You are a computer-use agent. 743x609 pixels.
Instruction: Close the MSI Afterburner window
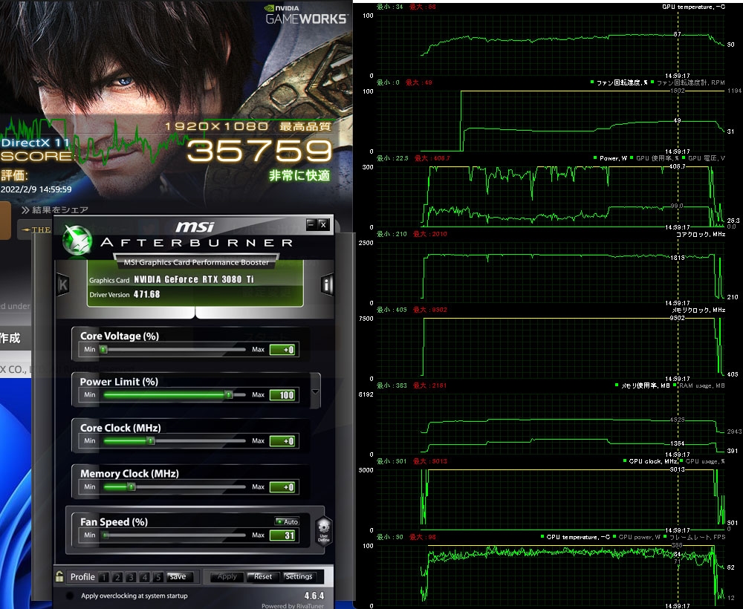pyautogui.click(x=323, y=224)
